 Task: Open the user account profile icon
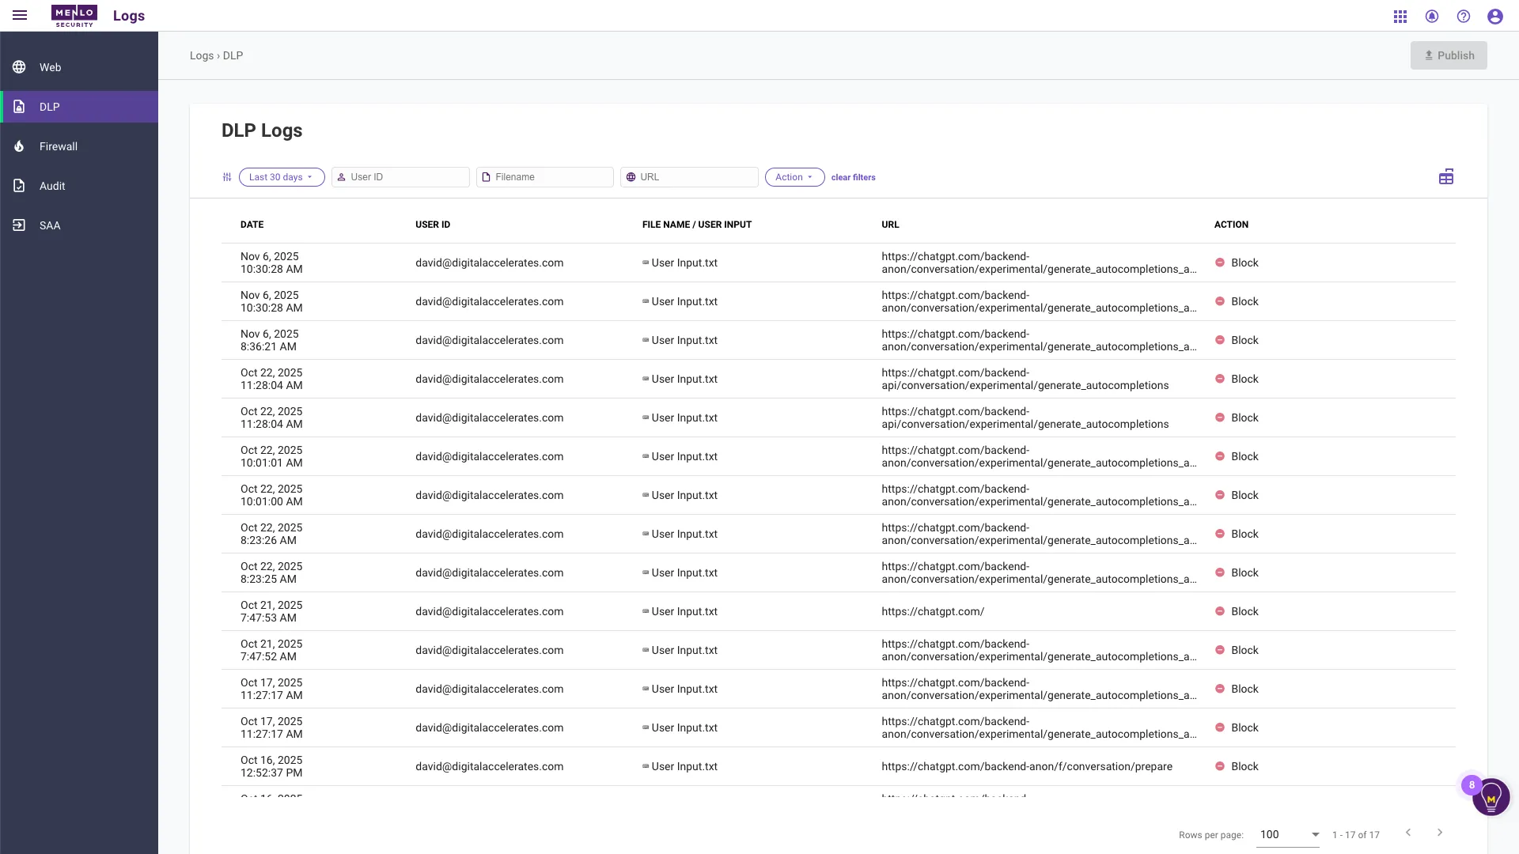point(1494,16)
